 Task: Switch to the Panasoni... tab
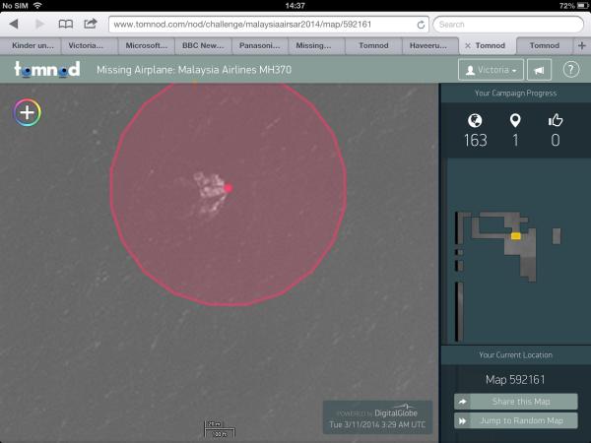click(x=260, y=45)
